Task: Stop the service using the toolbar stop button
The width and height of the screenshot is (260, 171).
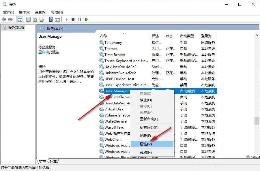Action: click(x=73, y=19)
